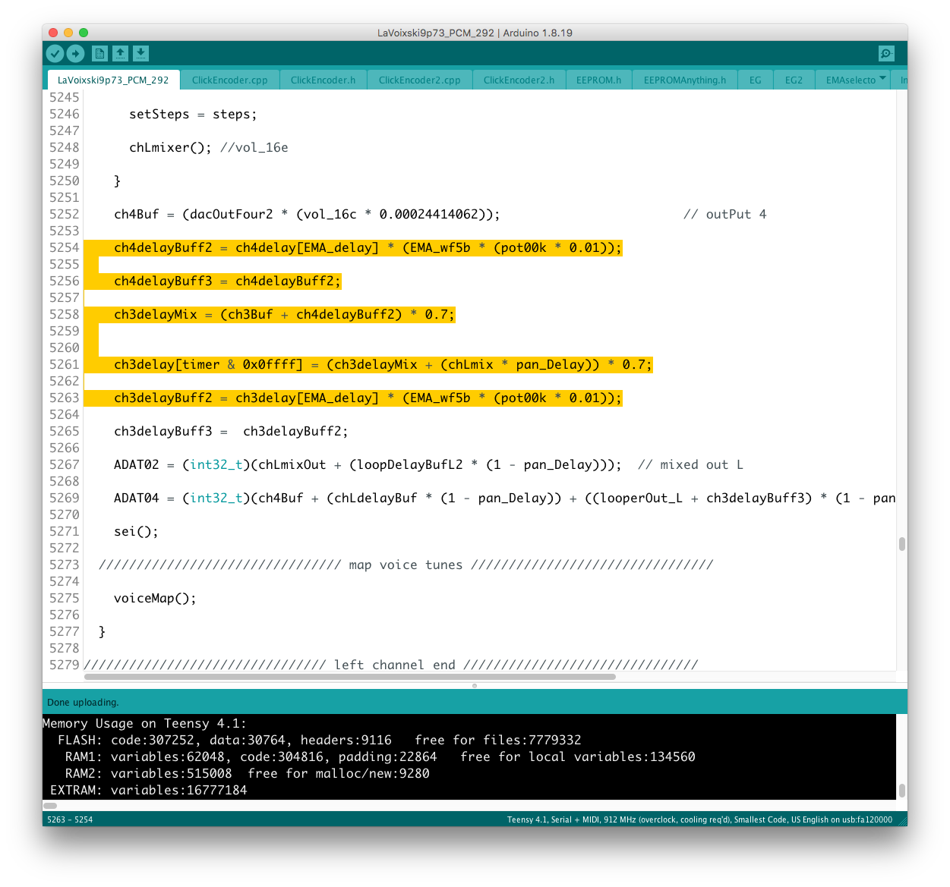Image resolution: width=950 pixels, height=887 pixels.
Task: Click the Save sketch down-arrow icon
Action: point(140,53)
